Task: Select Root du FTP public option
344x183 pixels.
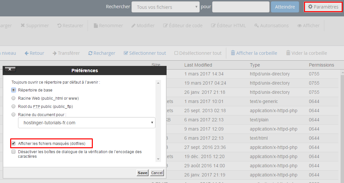Action: 13,106
